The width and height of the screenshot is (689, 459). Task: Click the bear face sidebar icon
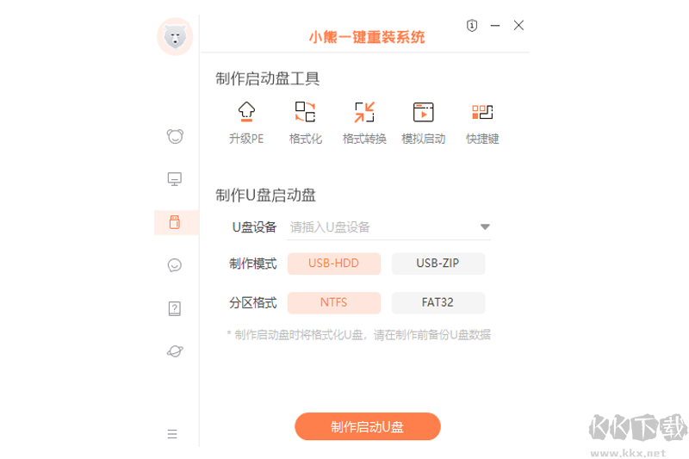coord(175,136)
